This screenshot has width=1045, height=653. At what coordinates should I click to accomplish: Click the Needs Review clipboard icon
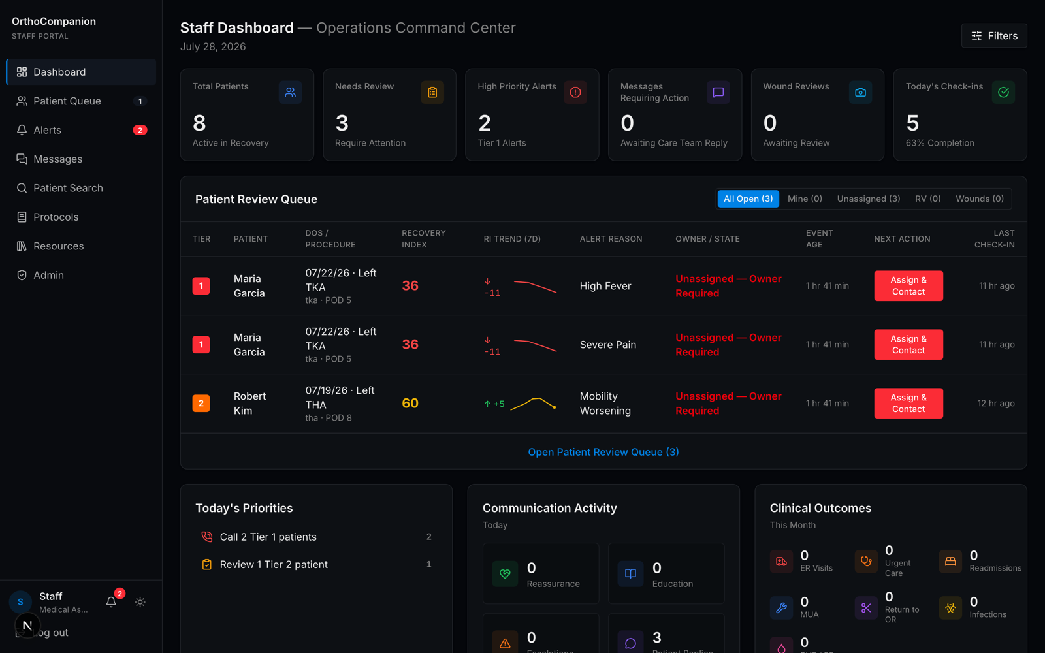pos(432,93)
